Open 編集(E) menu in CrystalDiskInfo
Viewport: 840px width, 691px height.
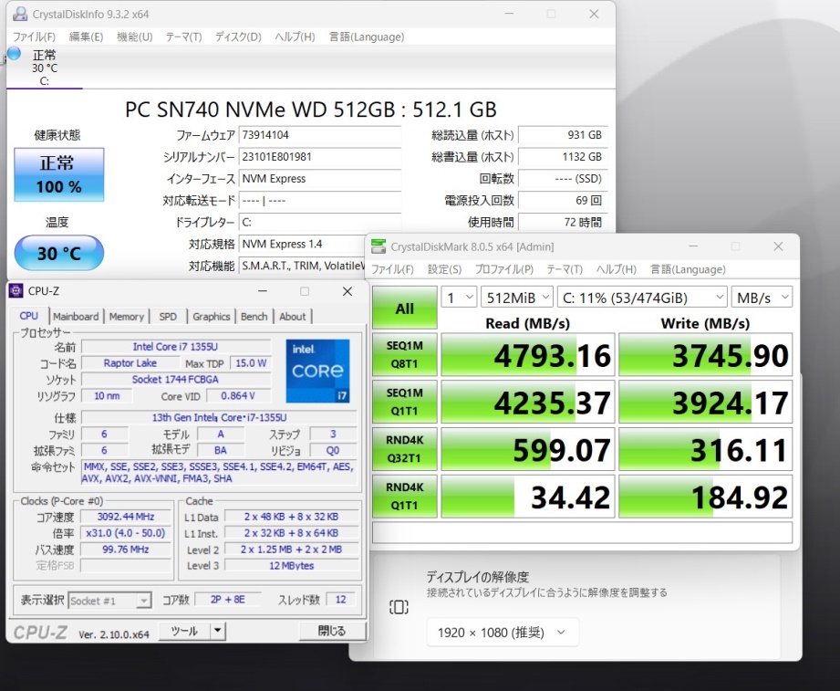(x=87, y=37)
